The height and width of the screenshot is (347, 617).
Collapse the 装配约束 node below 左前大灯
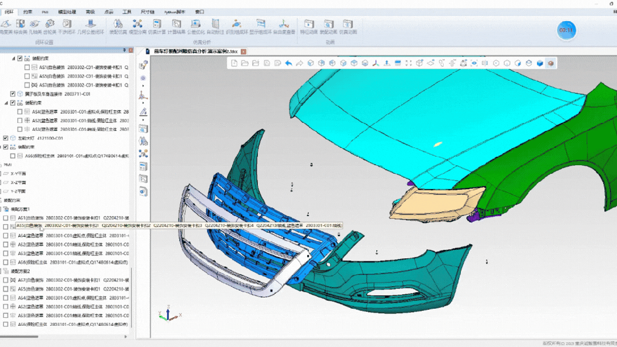tap(1, 147)
